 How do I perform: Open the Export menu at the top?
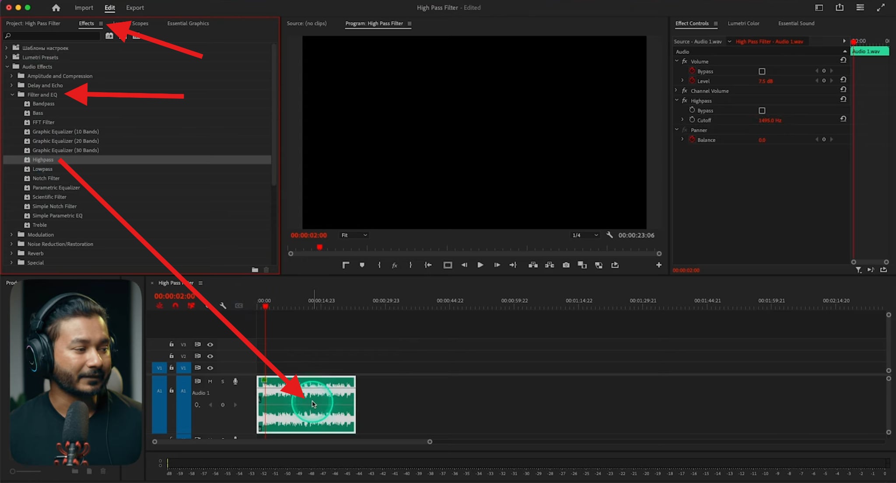click(x=135, y=7)
